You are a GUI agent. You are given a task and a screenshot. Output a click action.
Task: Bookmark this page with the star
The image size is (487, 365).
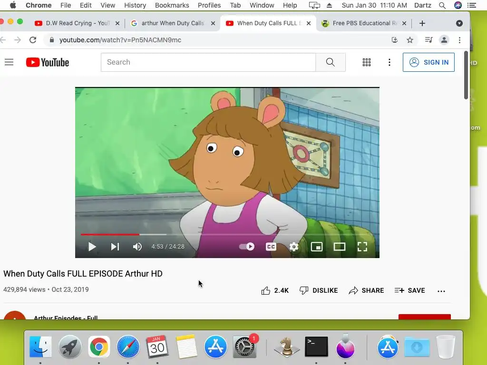[410, 40]
